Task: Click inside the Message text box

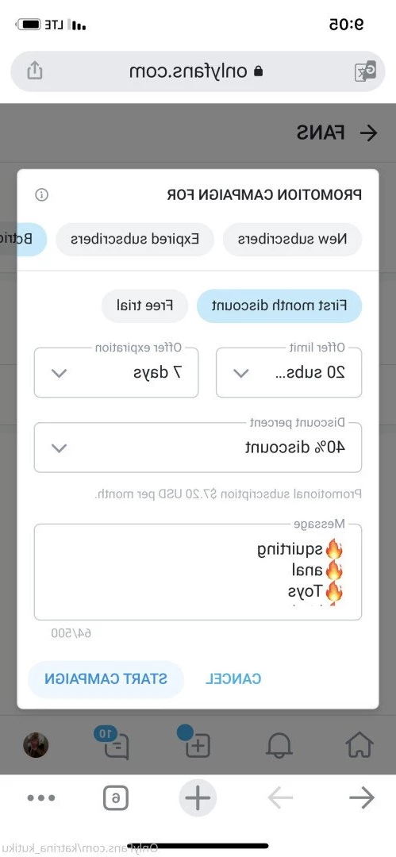Action: pyautogui.click(x=198, y=571)
